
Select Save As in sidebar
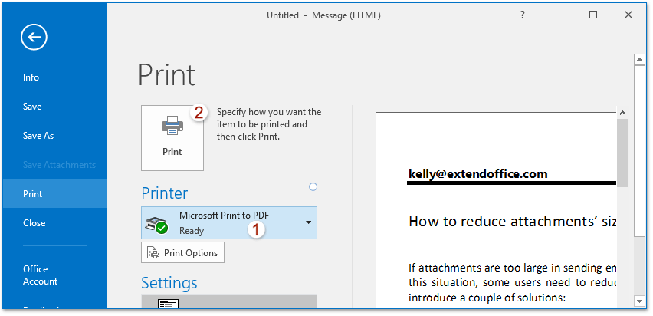38,136
